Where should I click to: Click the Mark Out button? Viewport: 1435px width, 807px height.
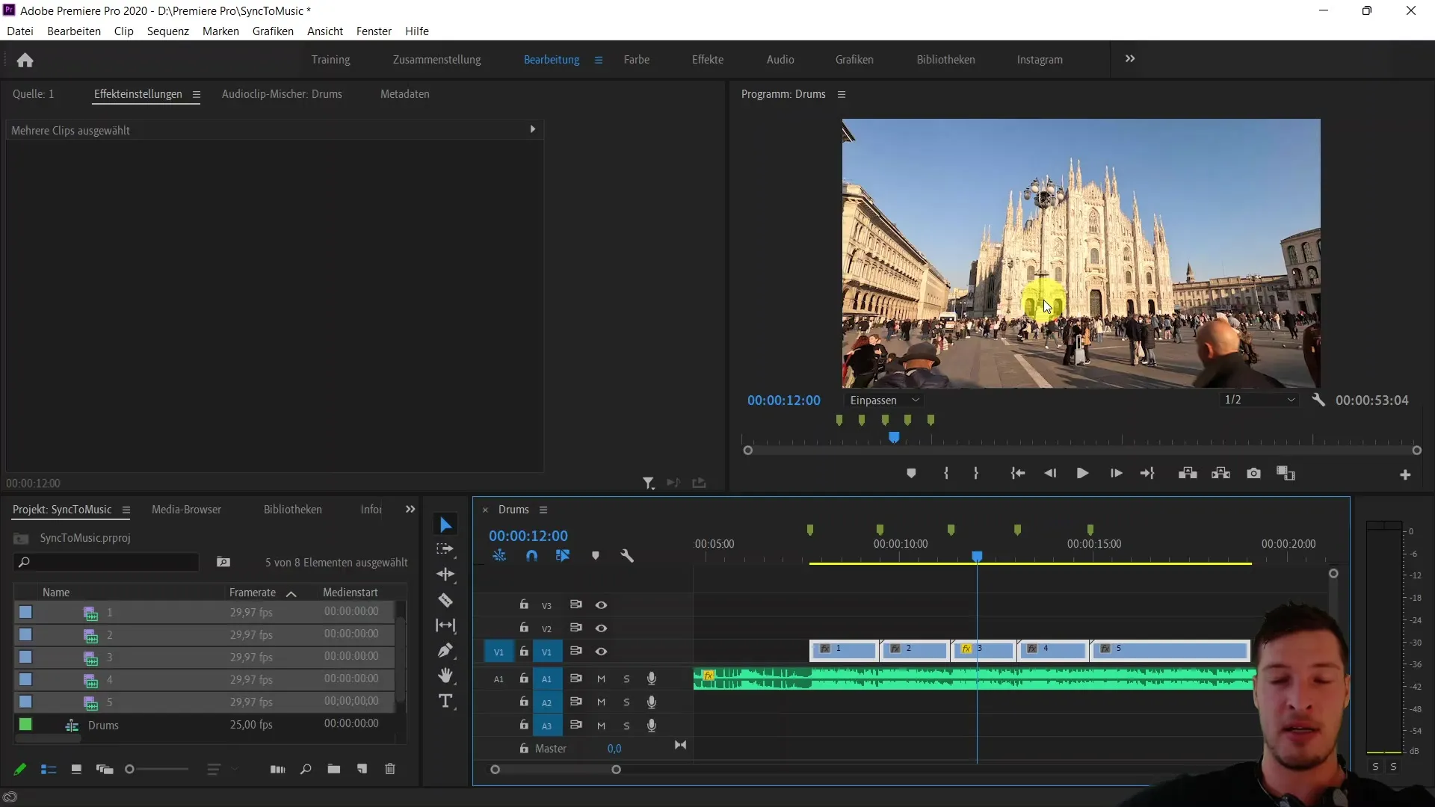[976, 474]
